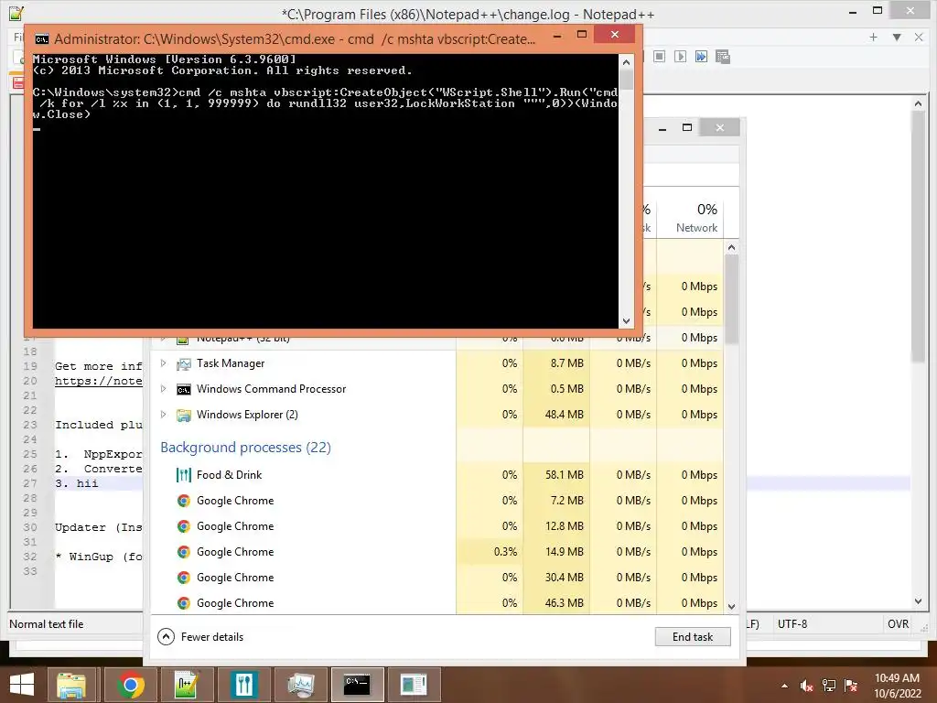
Task: Click the X close-document icon in Notepad++ menu bar
Action: tap(919, 37)
